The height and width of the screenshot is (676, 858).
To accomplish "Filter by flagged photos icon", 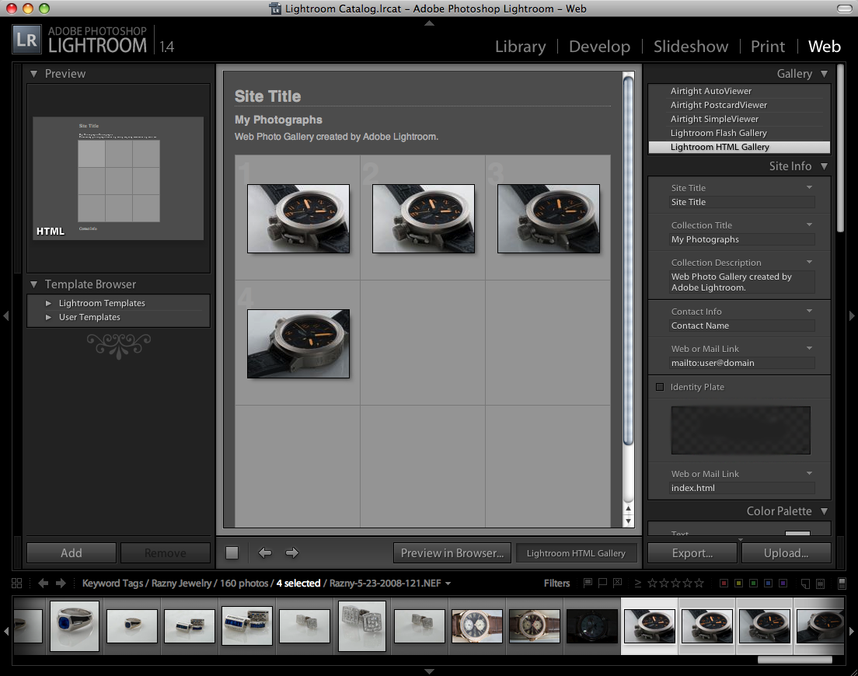I will pyautogui.click(x=588, y=583).
